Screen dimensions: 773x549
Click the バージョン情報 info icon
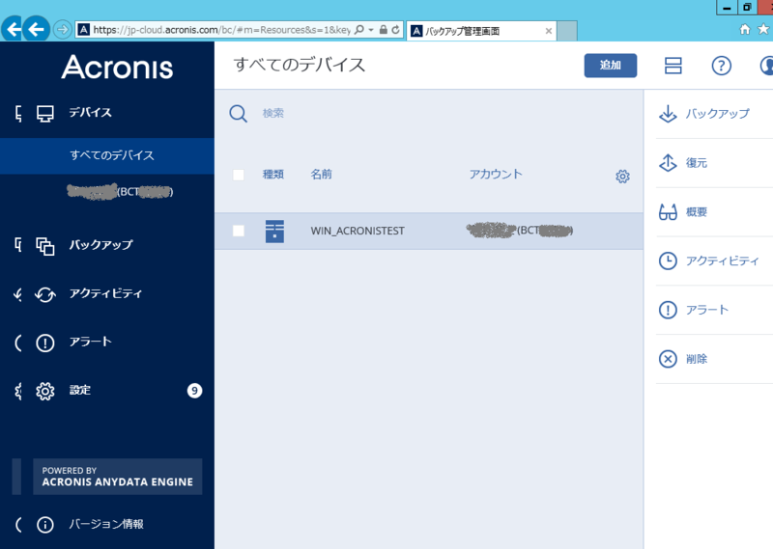pyautogui.click(x=44, y=525)
